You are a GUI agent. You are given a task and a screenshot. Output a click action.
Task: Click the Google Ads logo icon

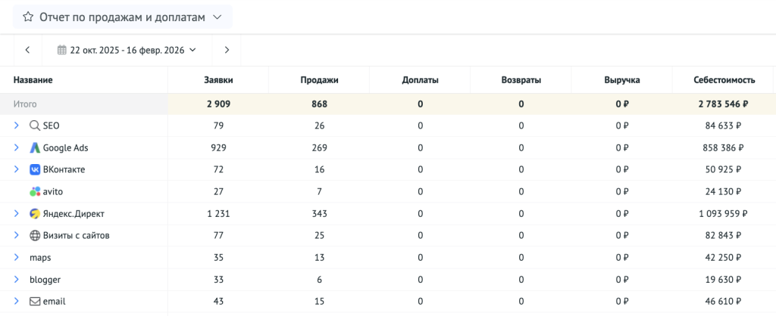pyautogui.click(x=34, y=148)
